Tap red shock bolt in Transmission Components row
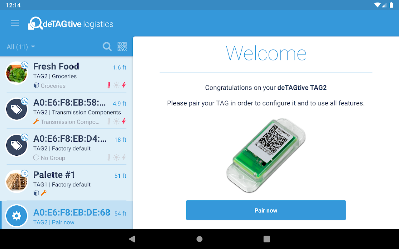This screenshot has width=399, height=249. pyautogui.click(x=124, y=121)
